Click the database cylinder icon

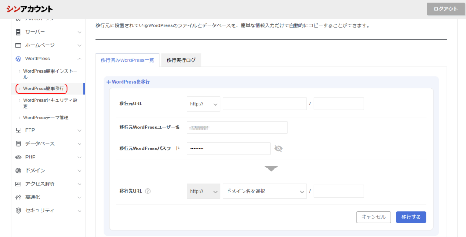(x=18, y=143)
